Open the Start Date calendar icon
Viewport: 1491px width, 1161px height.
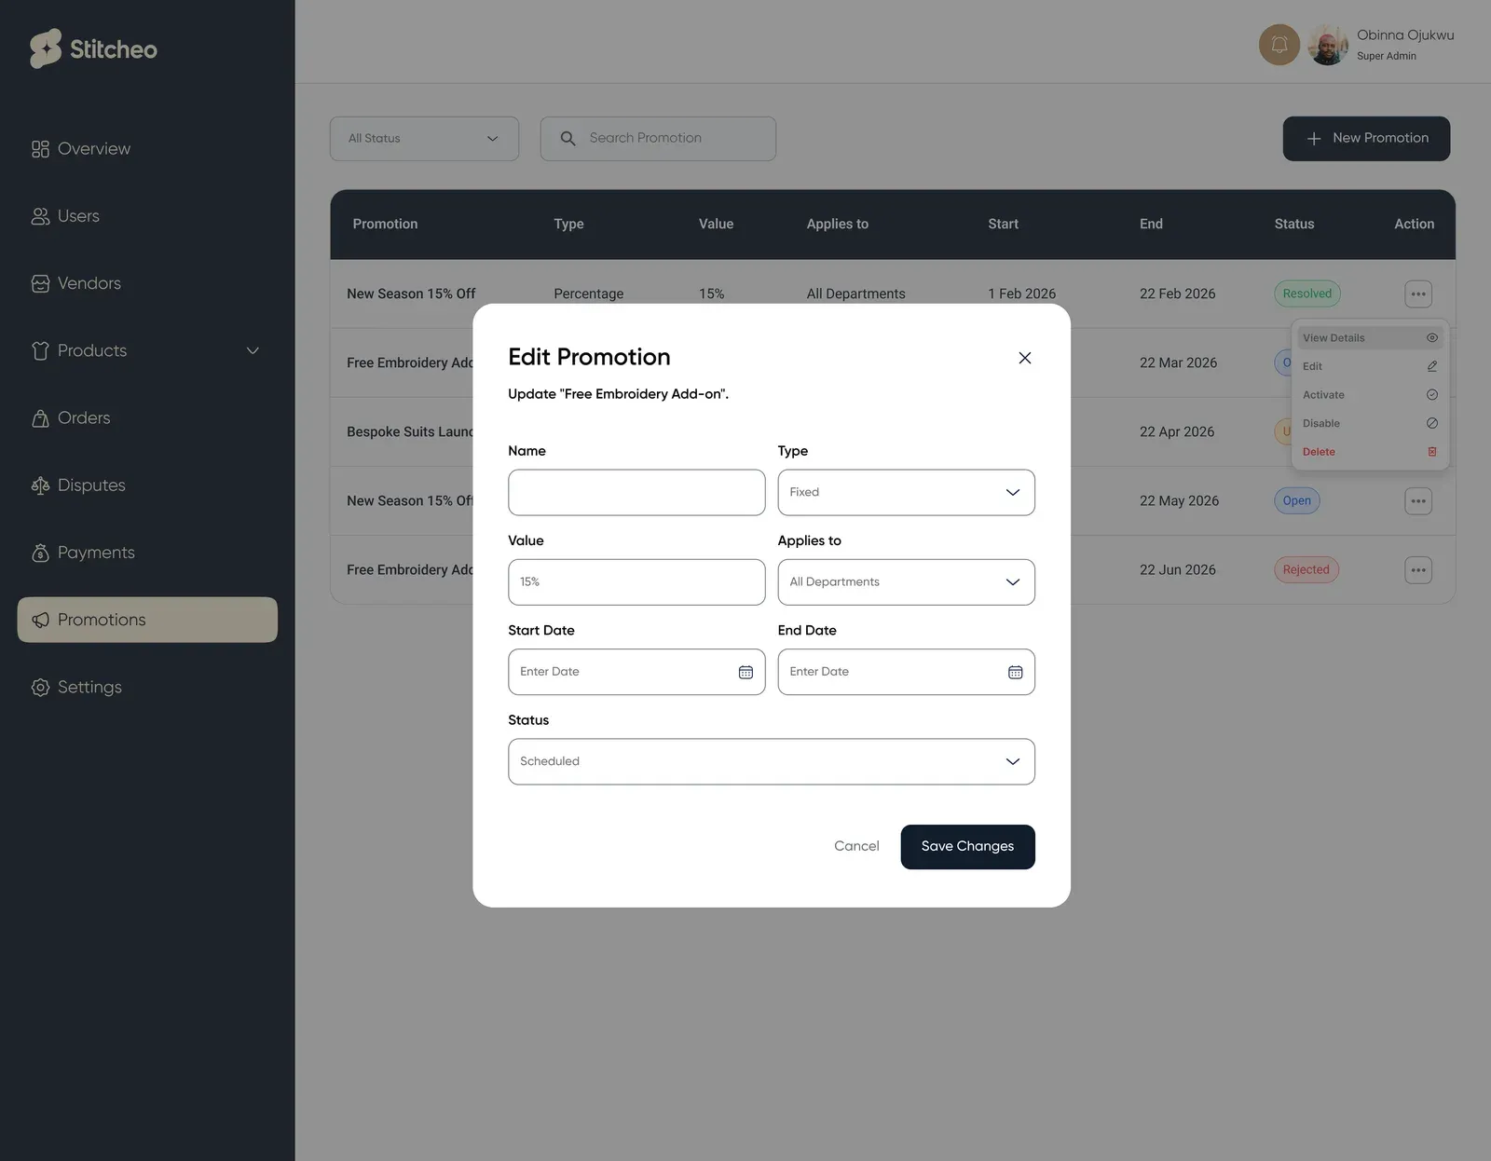coord(745,673)
